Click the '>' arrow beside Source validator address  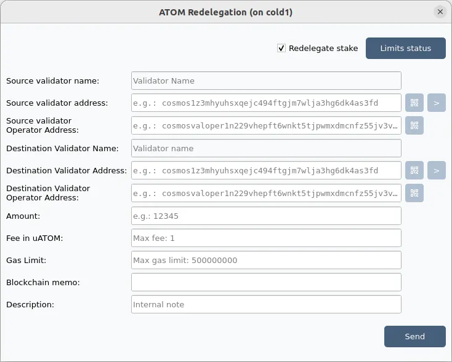(x=437, y=103)
